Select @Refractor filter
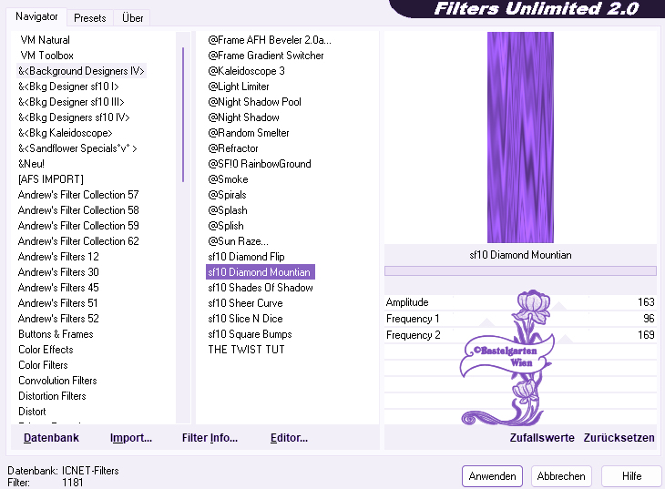This screenshot has height=489, width=665. pyautogui.click(x=233, y=148)
